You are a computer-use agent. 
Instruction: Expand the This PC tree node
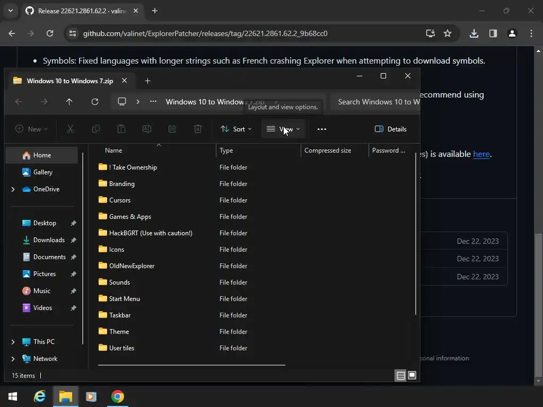coord(13,342)
